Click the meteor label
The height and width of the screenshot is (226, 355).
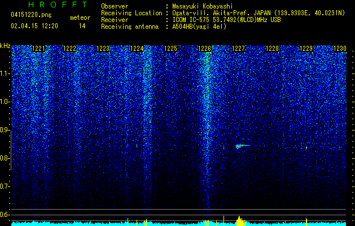(x=80, y=18)
